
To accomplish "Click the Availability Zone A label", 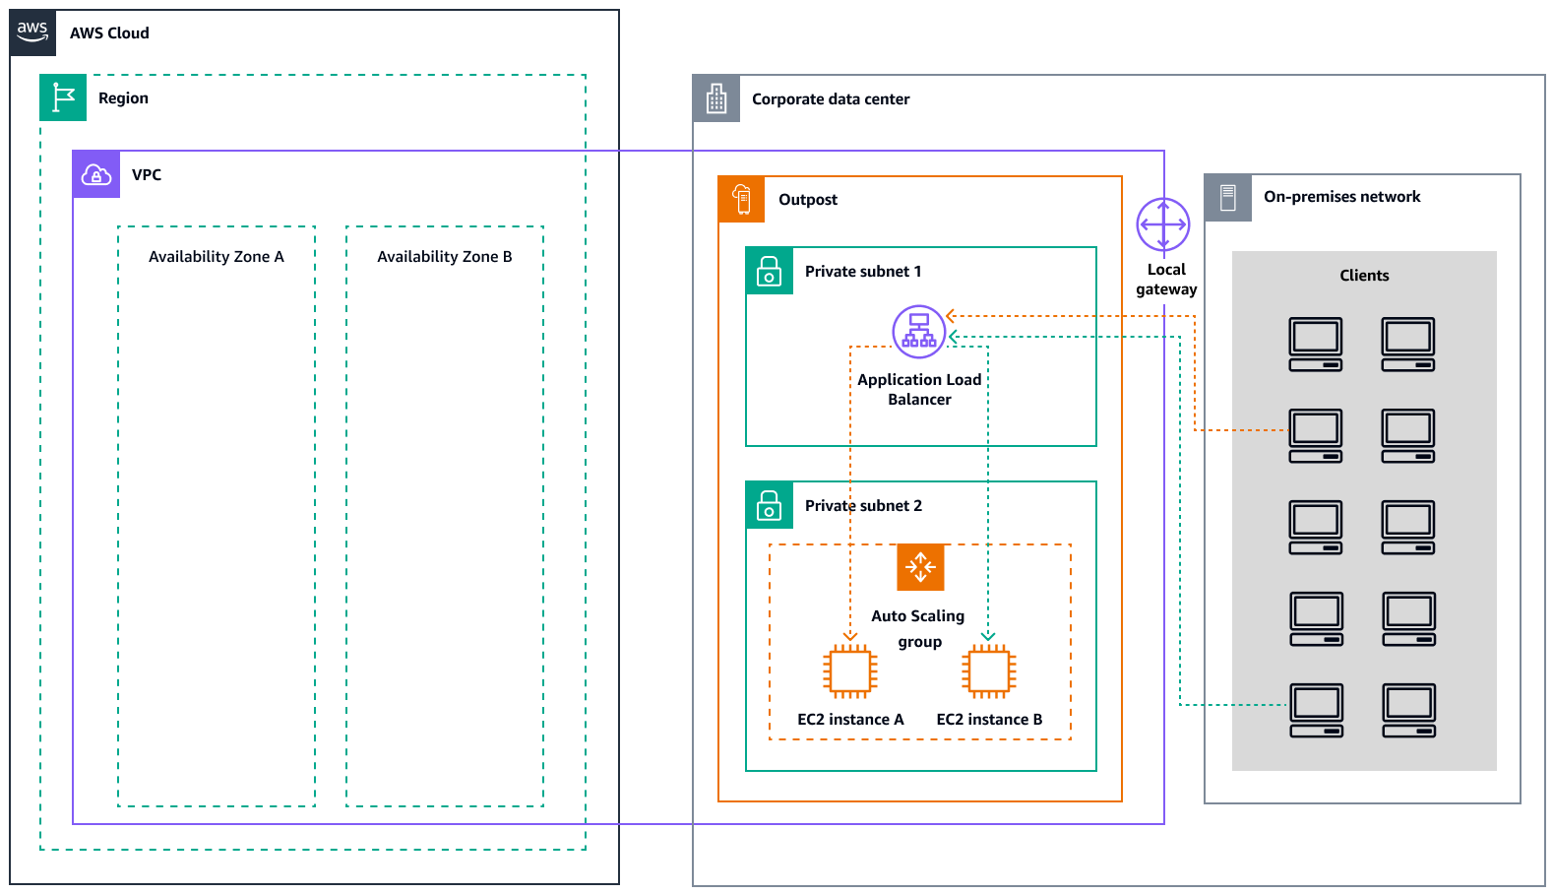I will (216, 256).
